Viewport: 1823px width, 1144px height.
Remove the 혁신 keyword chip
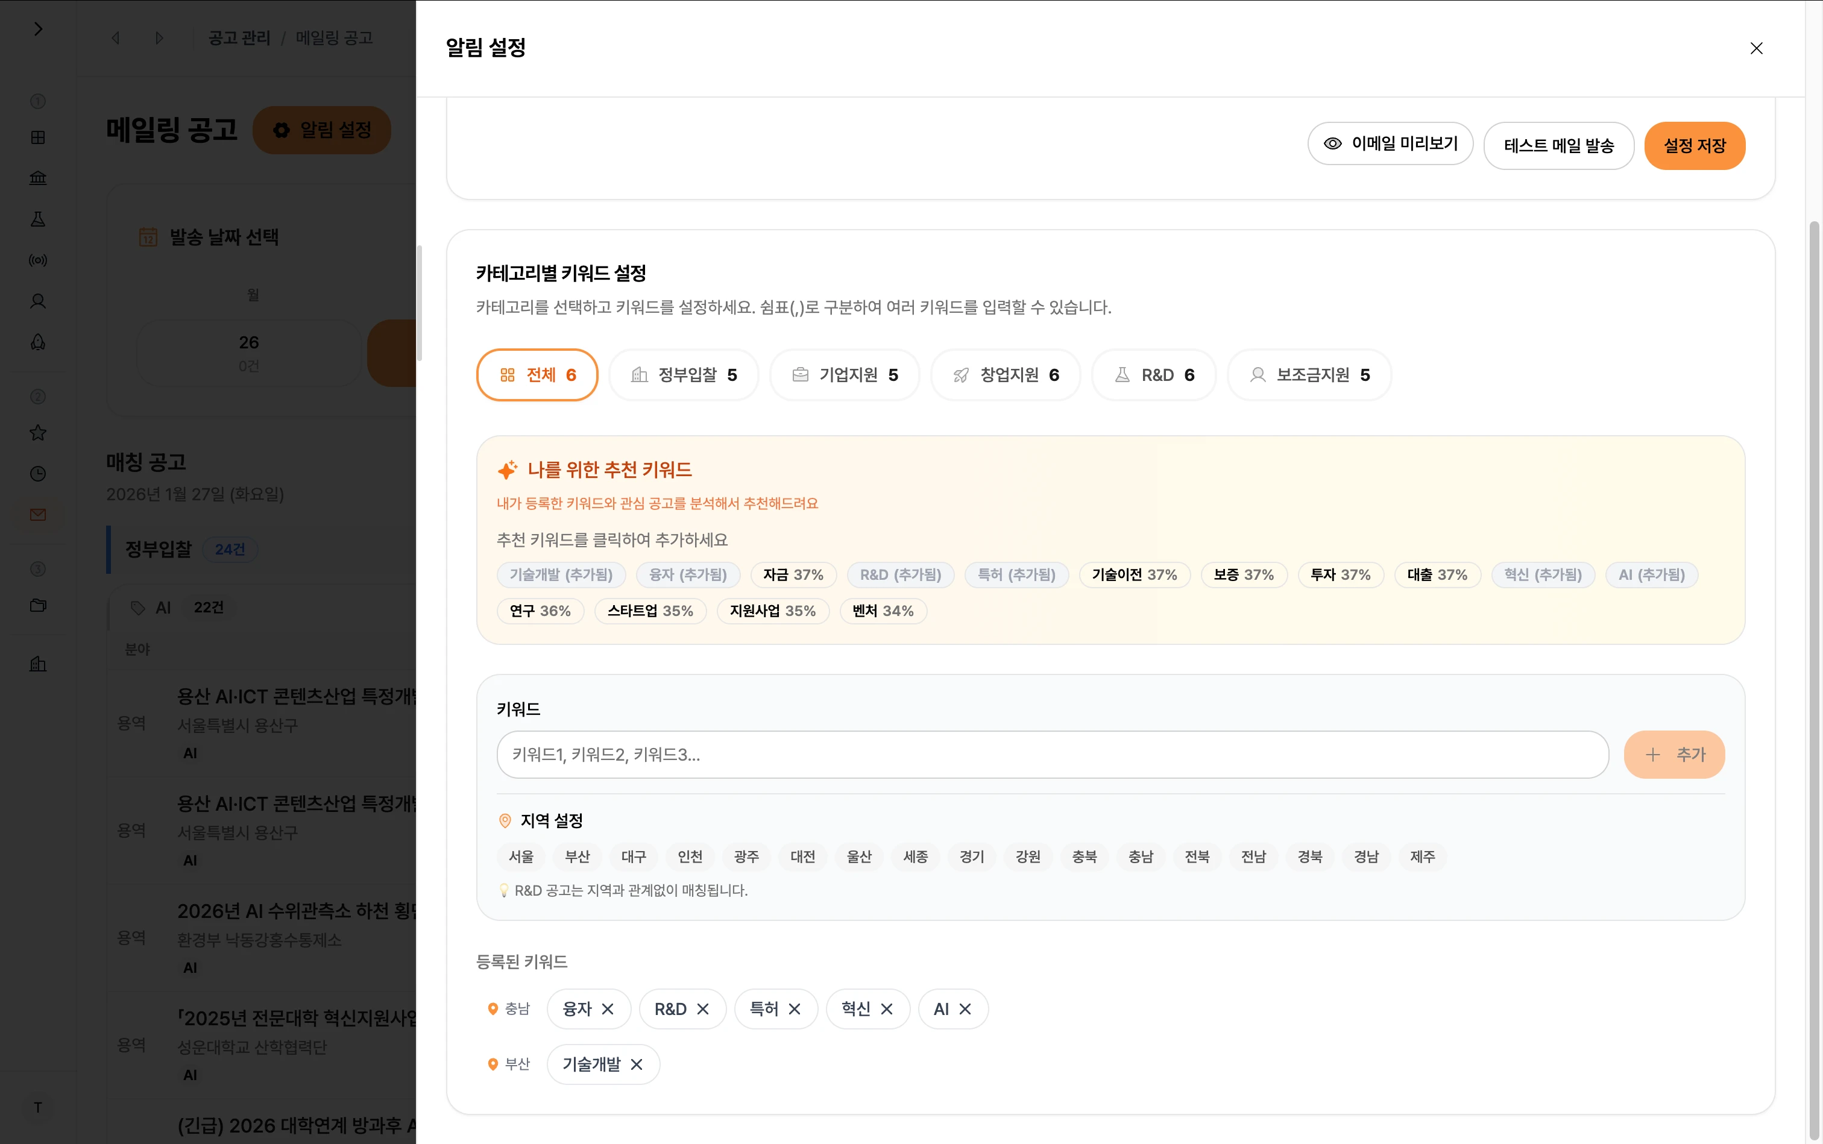pyautogui.click(x=887, y=1010)
